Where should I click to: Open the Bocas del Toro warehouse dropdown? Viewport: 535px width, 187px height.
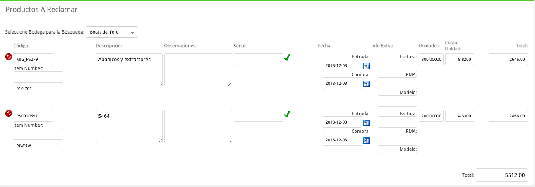point(112,32)
